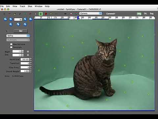158x119 pixels.
Task: Toggle the Sug button
Action: pos(152,14)
